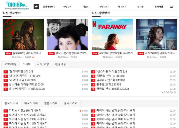Open 어른+ menu item

86,7
